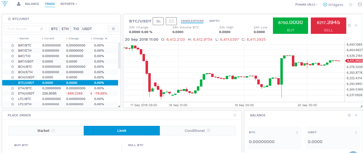Favorite the BCH/USDT market star
The image size is (363, 154).
click(x=13, y=78)
